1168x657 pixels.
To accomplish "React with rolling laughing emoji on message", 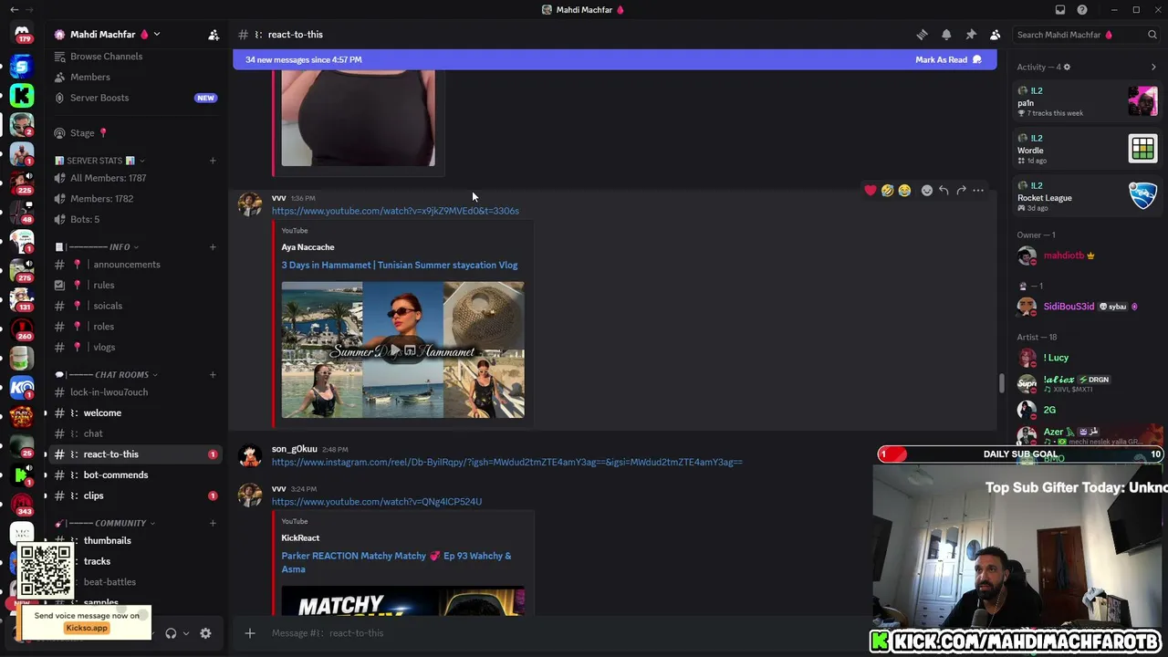I will point(887,190).
